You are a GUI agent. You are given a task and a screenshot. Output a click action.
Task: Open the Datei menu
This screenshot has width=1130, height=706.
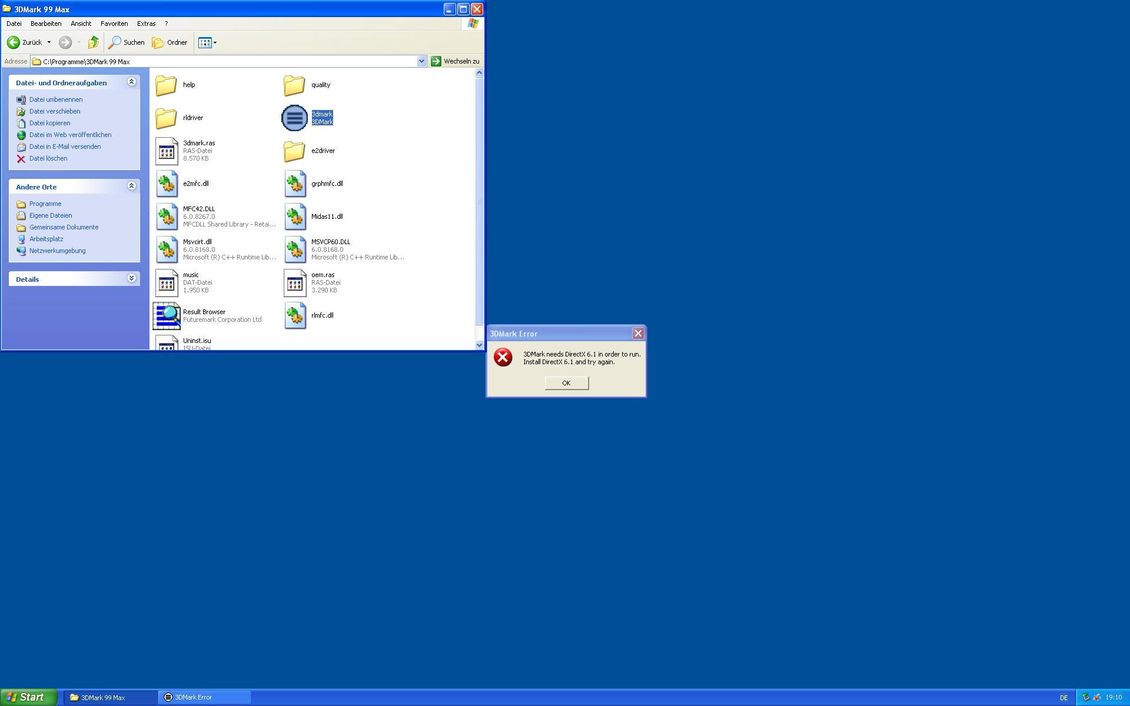click(x=14, y=24)
